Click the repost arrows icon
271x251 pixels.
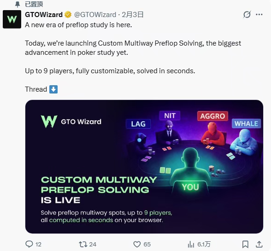(x=83, y=244)
